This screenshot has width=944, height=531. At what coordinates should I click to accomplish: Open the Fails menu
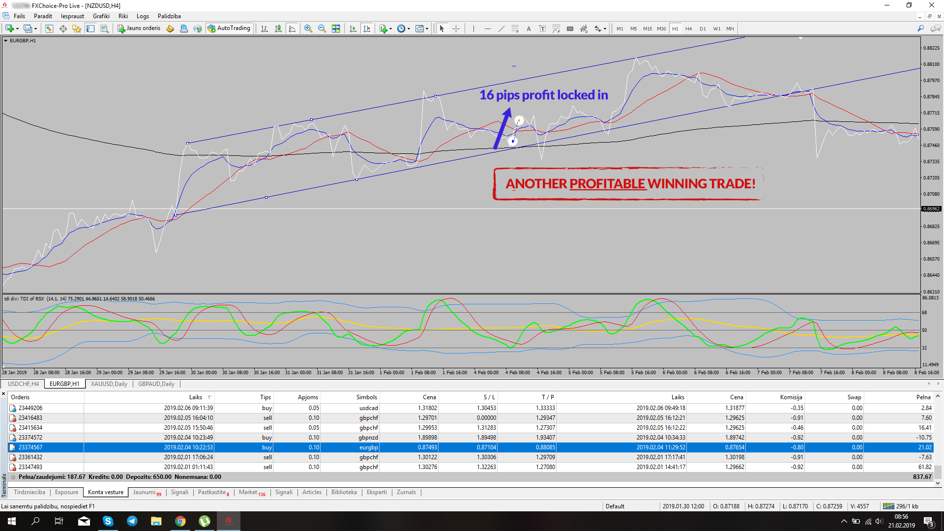tap(19, 16)
